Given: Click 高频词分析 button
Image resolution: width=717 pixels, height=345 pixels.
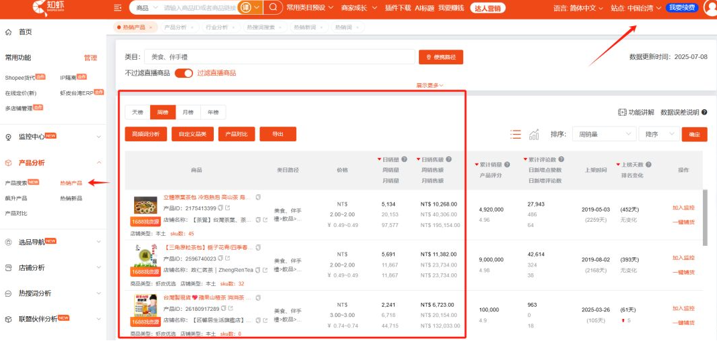Looking at the screenshot, I should (x=146, y=135).
